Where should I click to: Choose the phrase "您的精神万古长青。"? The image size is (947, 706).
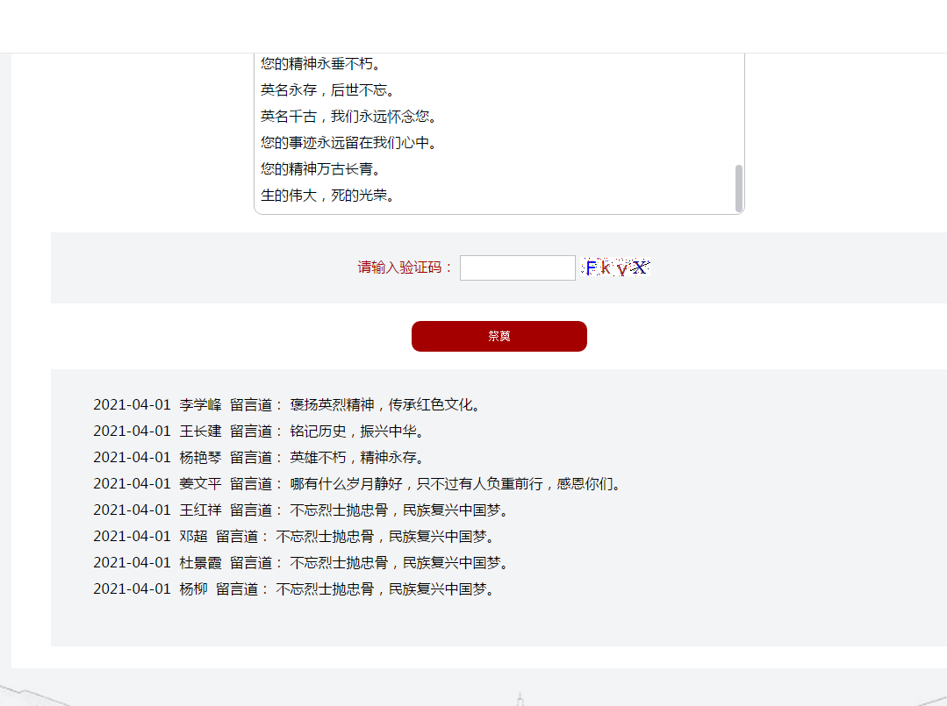[x=320, y=169]
